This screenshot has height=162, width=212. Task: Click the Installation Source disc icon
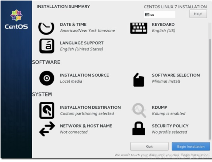47,78
